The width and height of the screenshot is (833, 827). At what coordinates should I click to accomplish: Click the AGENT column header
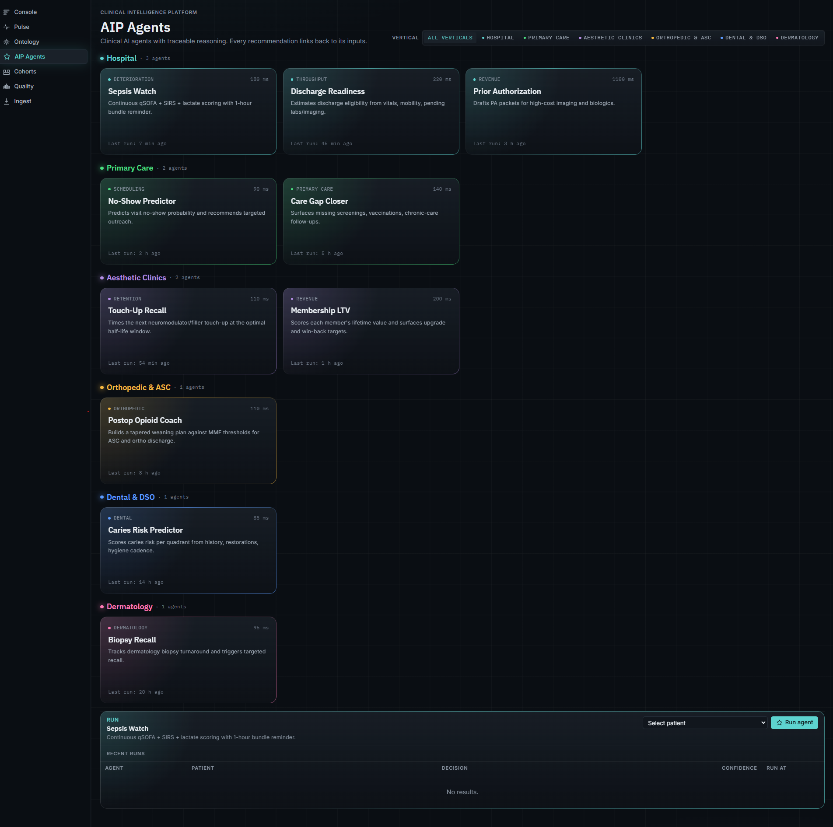coord(114,768)
